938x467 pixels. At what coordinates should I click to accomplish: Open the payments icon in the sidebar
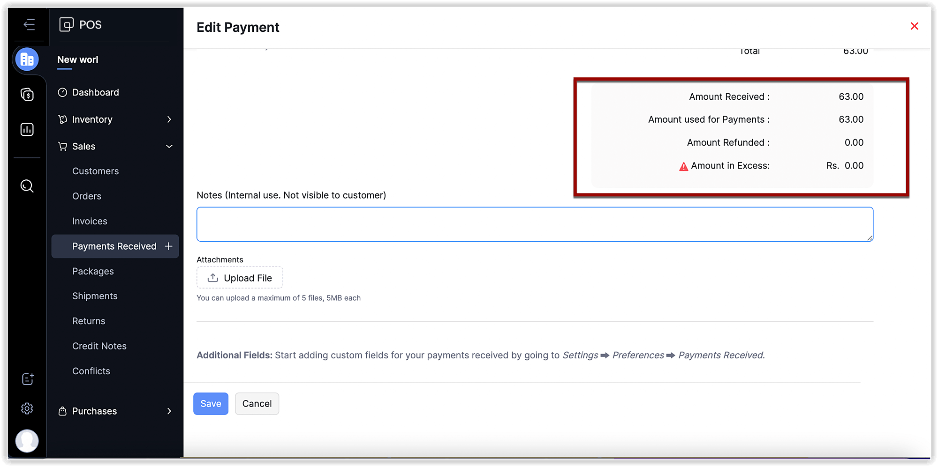tap(27, 95)
